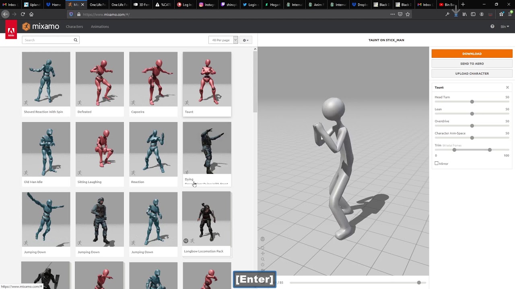
Task: Click the browser home icon
Action: (x=31, y=14)
